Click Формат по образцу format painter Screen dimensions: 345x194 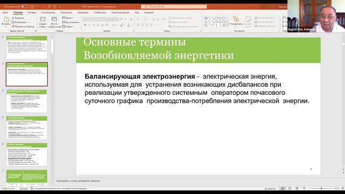pyautogui.click(x=23, y=26)
